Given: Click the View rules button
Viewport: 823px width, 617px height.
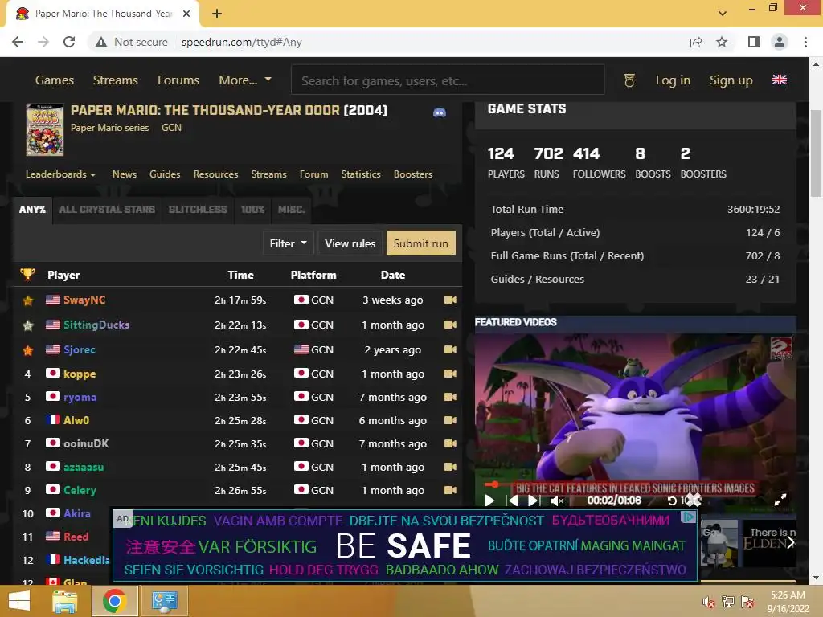Looking at the screenshot, I should 350,243.
